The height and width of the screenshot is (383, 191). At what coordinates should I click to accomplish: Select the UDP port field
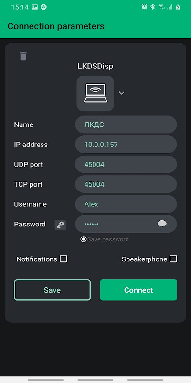tap(126, 164)
